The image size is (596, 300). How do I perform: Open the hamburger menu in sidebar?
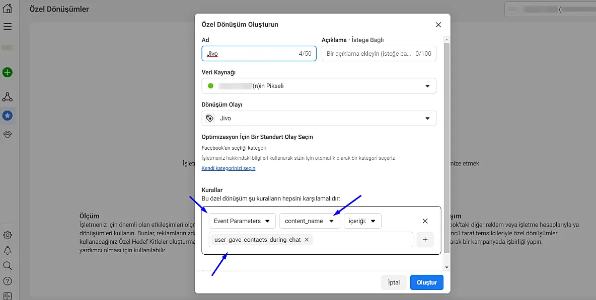tap(8, 27)
